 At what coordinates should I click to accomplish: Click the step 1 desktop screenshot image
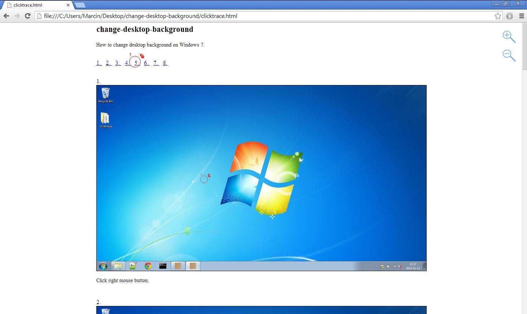tap(261, 178)
